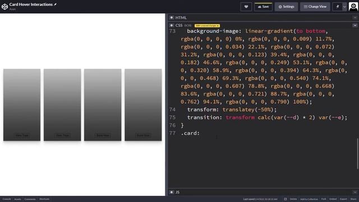Click the pink 'transform' keyword on line 75
The width and height of the screenshot is (359, 202).
(x=240, y=117)
